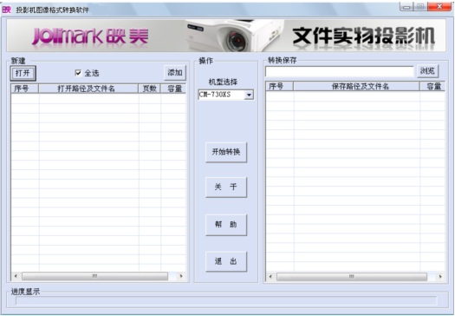
Task: Click the 浏览 button
Action: [428, 71]
